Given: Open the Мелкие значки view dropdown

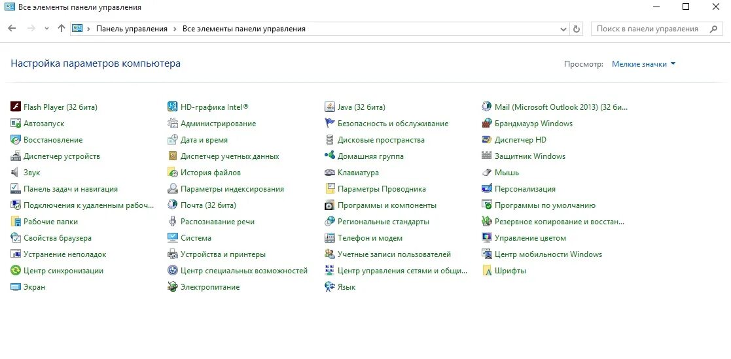Looking at the screenshot, I should coord(643,64).
